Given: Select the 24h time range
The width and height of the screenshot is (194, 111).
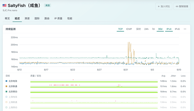Looking at the screenshot, I should (x=146, y=29).
